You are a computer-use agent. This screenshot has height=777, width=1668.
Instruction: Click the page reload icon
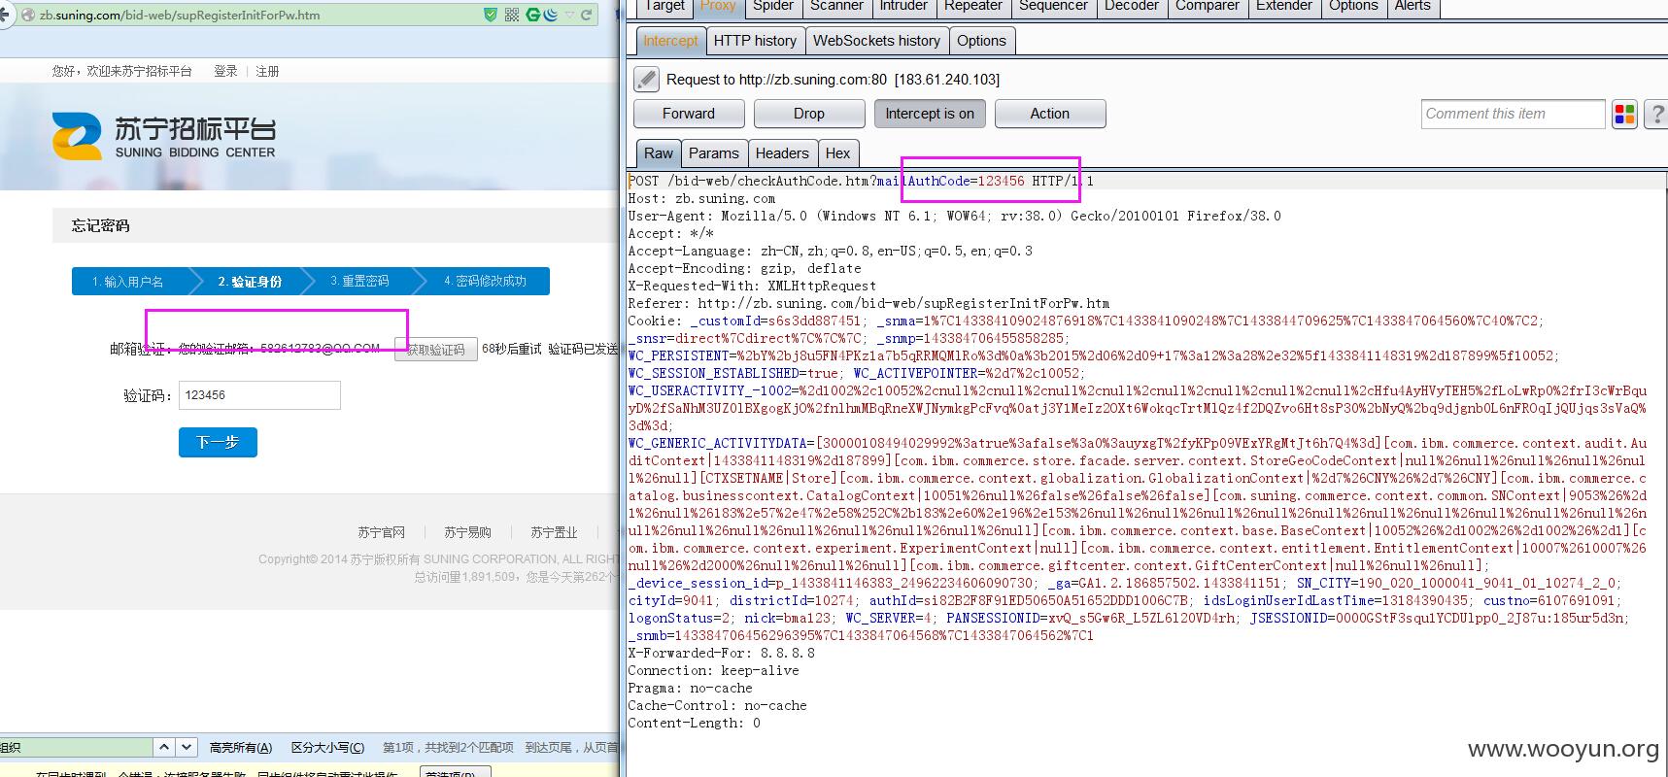click(586, 15)
